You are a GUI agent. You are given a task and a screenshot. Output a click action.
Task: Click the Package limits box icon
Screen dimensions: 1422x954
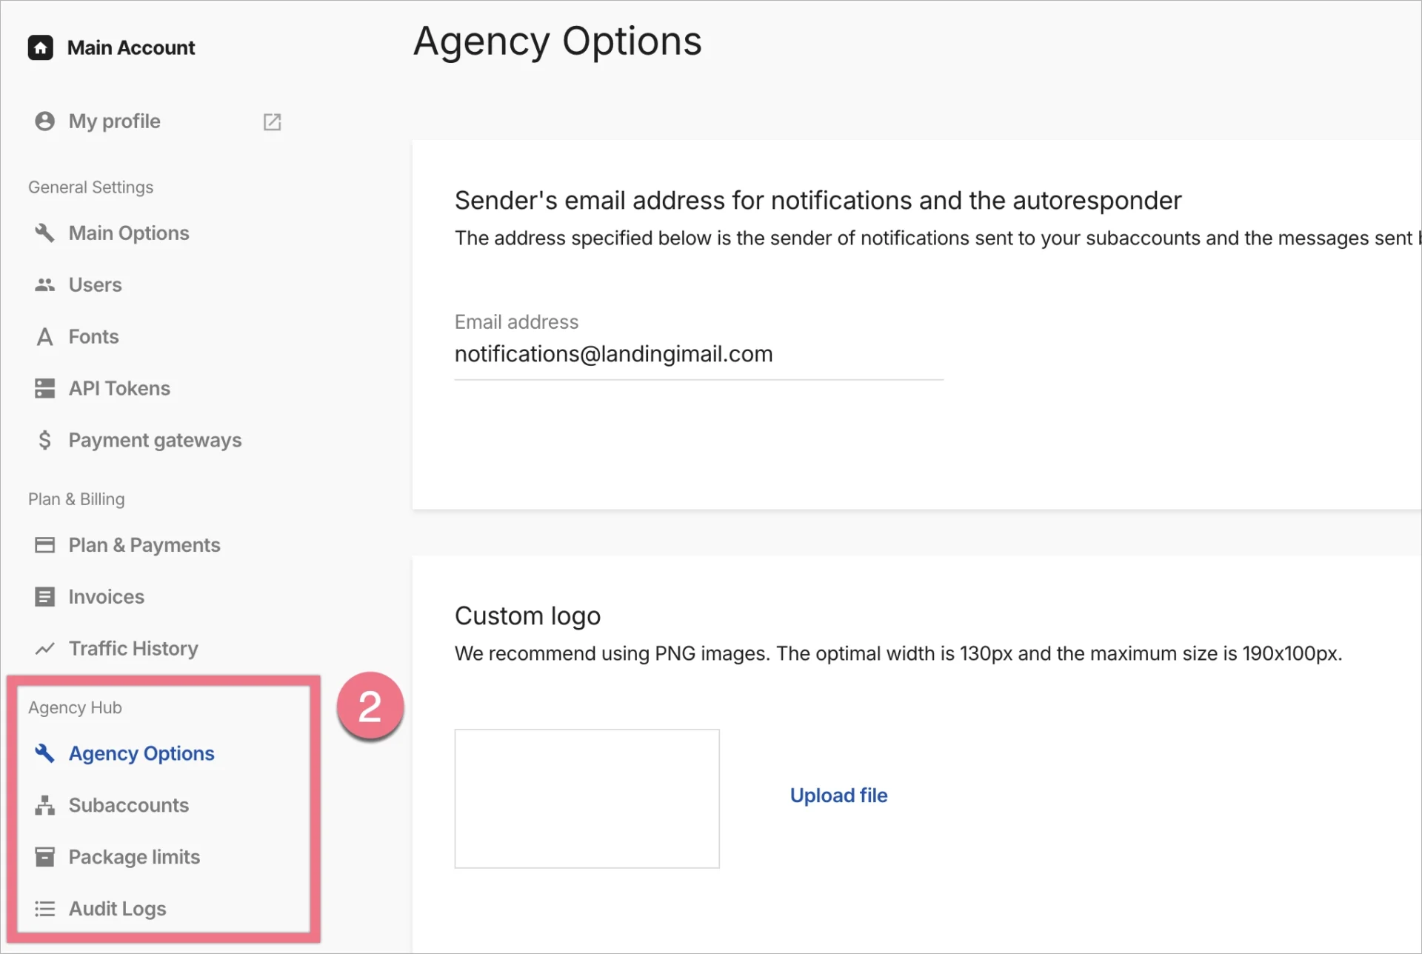(44, 857)
